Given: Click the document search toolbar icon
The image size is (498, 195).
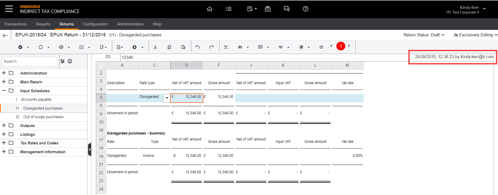Looking at the screenshot, I should (x=102, y=47).
